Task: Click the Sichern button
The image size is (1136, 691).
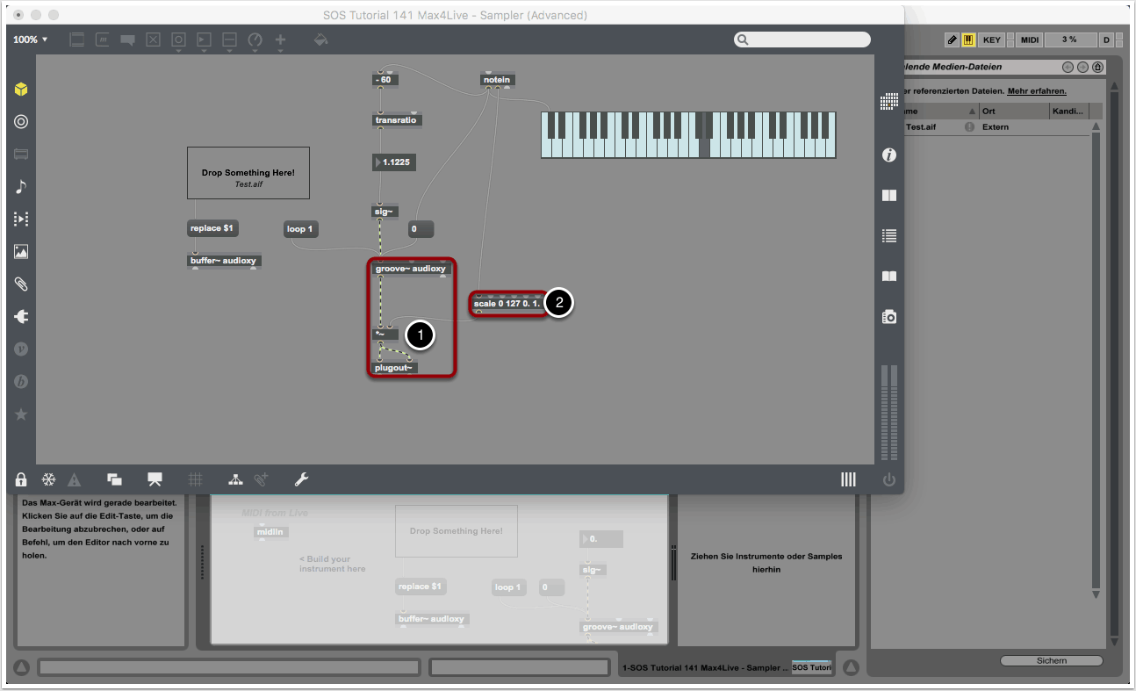Action: [1051, 660]
